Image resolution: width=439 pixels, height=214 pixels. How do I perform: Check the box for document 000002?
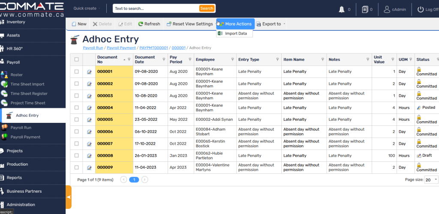pyautogui.click(x=76, y=83)
